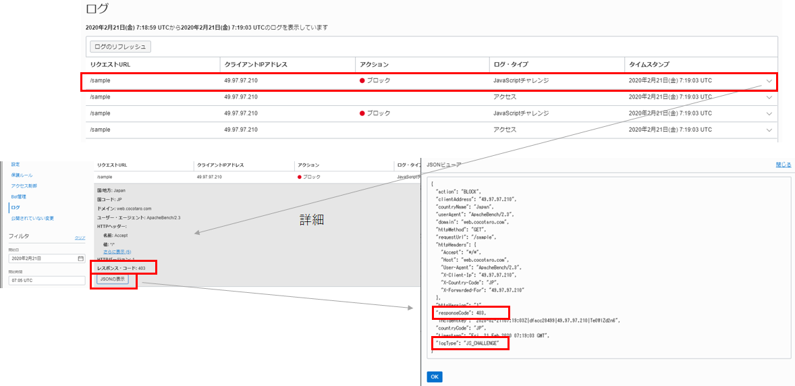Click the フィルタ heading in the sidebar

pos(19,236)
